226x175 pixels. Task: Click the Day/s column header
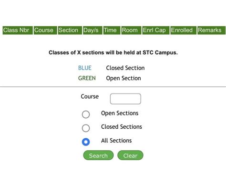click(x=92, y=30)
